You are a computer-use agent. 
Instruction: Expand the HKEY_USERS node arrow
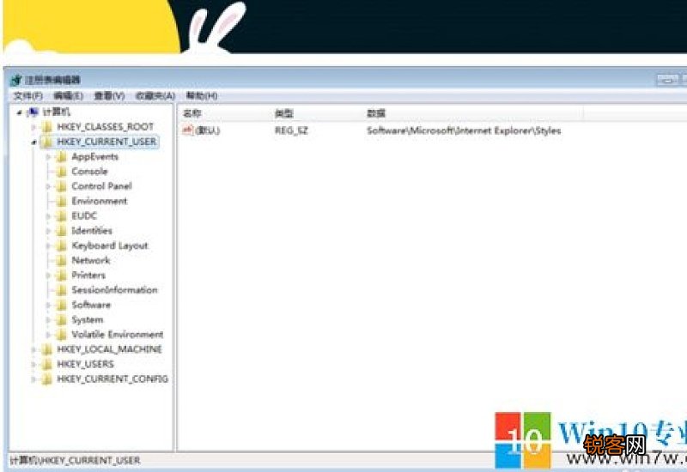[x=33, y=364]
